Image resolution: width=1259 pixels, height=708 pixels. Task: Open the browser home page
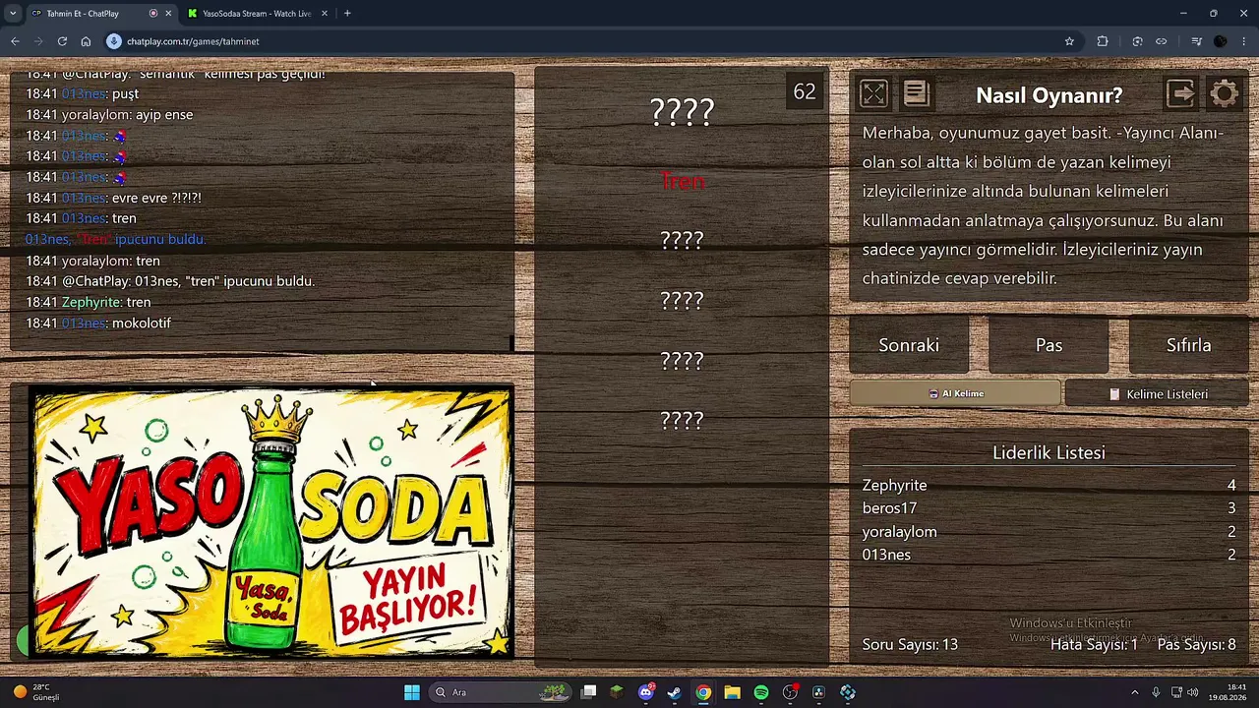86,41
